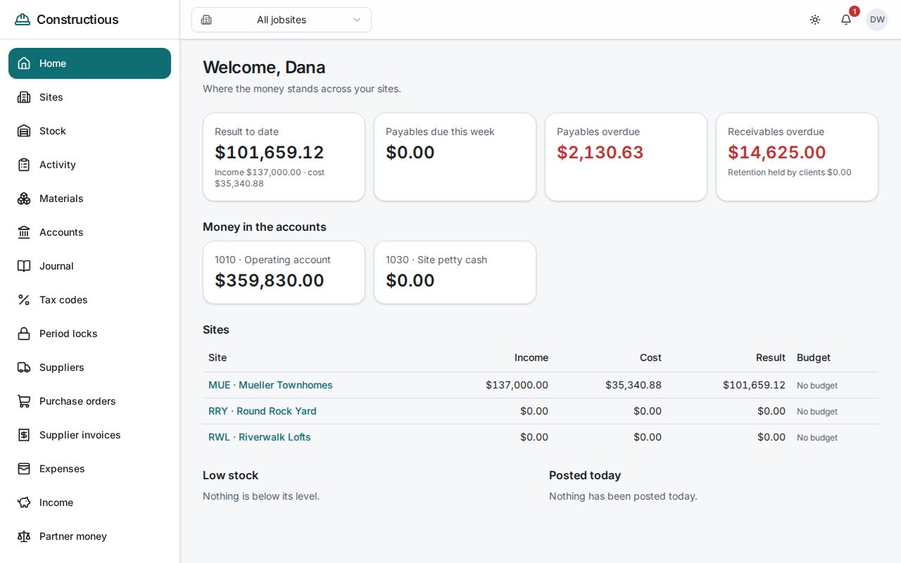This screenshot has height=563, width=901.
Task: Navigate to Supplier invoices
Action: point(89,435)
